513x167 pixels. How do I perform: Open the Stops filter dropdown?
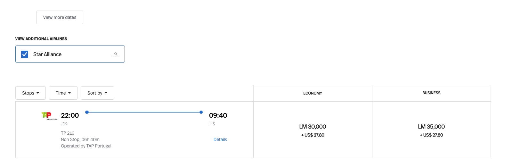pos(30,93)
